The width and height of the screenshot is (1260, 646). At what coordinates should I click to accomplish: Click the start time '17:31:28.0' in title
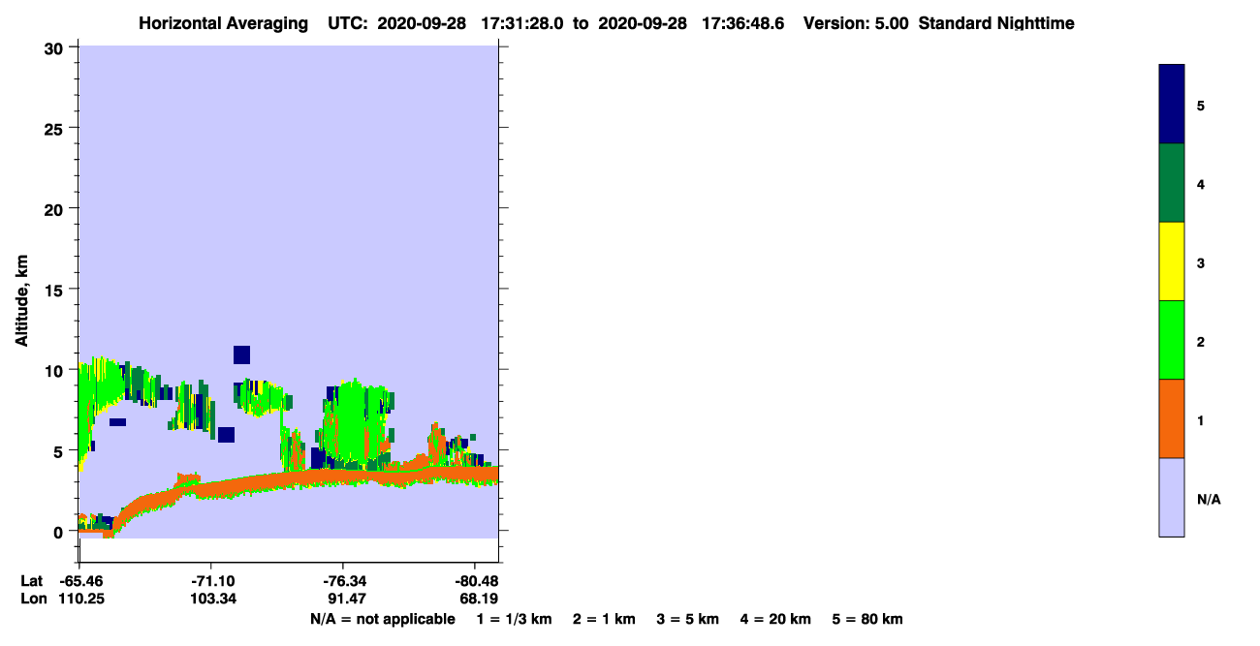(523, 23)
